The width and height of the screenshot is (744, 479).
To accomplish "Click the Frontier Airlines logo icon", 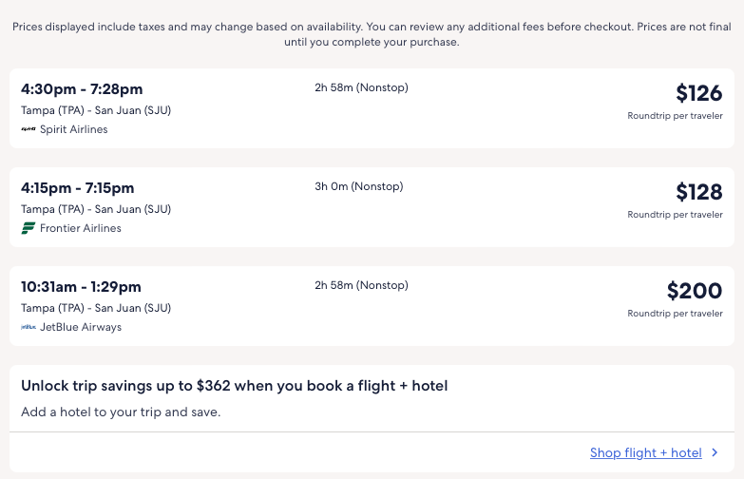I will coord(29,228).
